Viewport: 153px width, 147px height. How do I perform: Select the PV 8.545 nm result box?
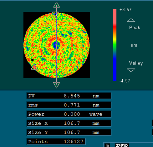(x=69, y=96)
